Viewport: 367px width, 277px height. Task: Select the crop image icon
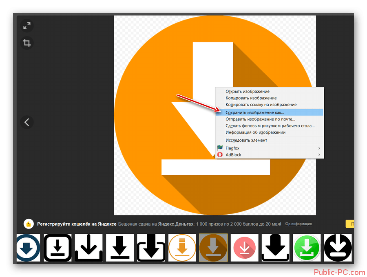pyautogui.click(x=27, y=43)
